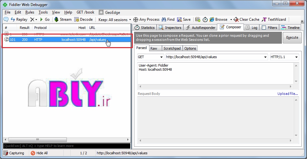Click the camera screenshot icon
The width and height of the screenshot is (307, 159).
(198, 19)
